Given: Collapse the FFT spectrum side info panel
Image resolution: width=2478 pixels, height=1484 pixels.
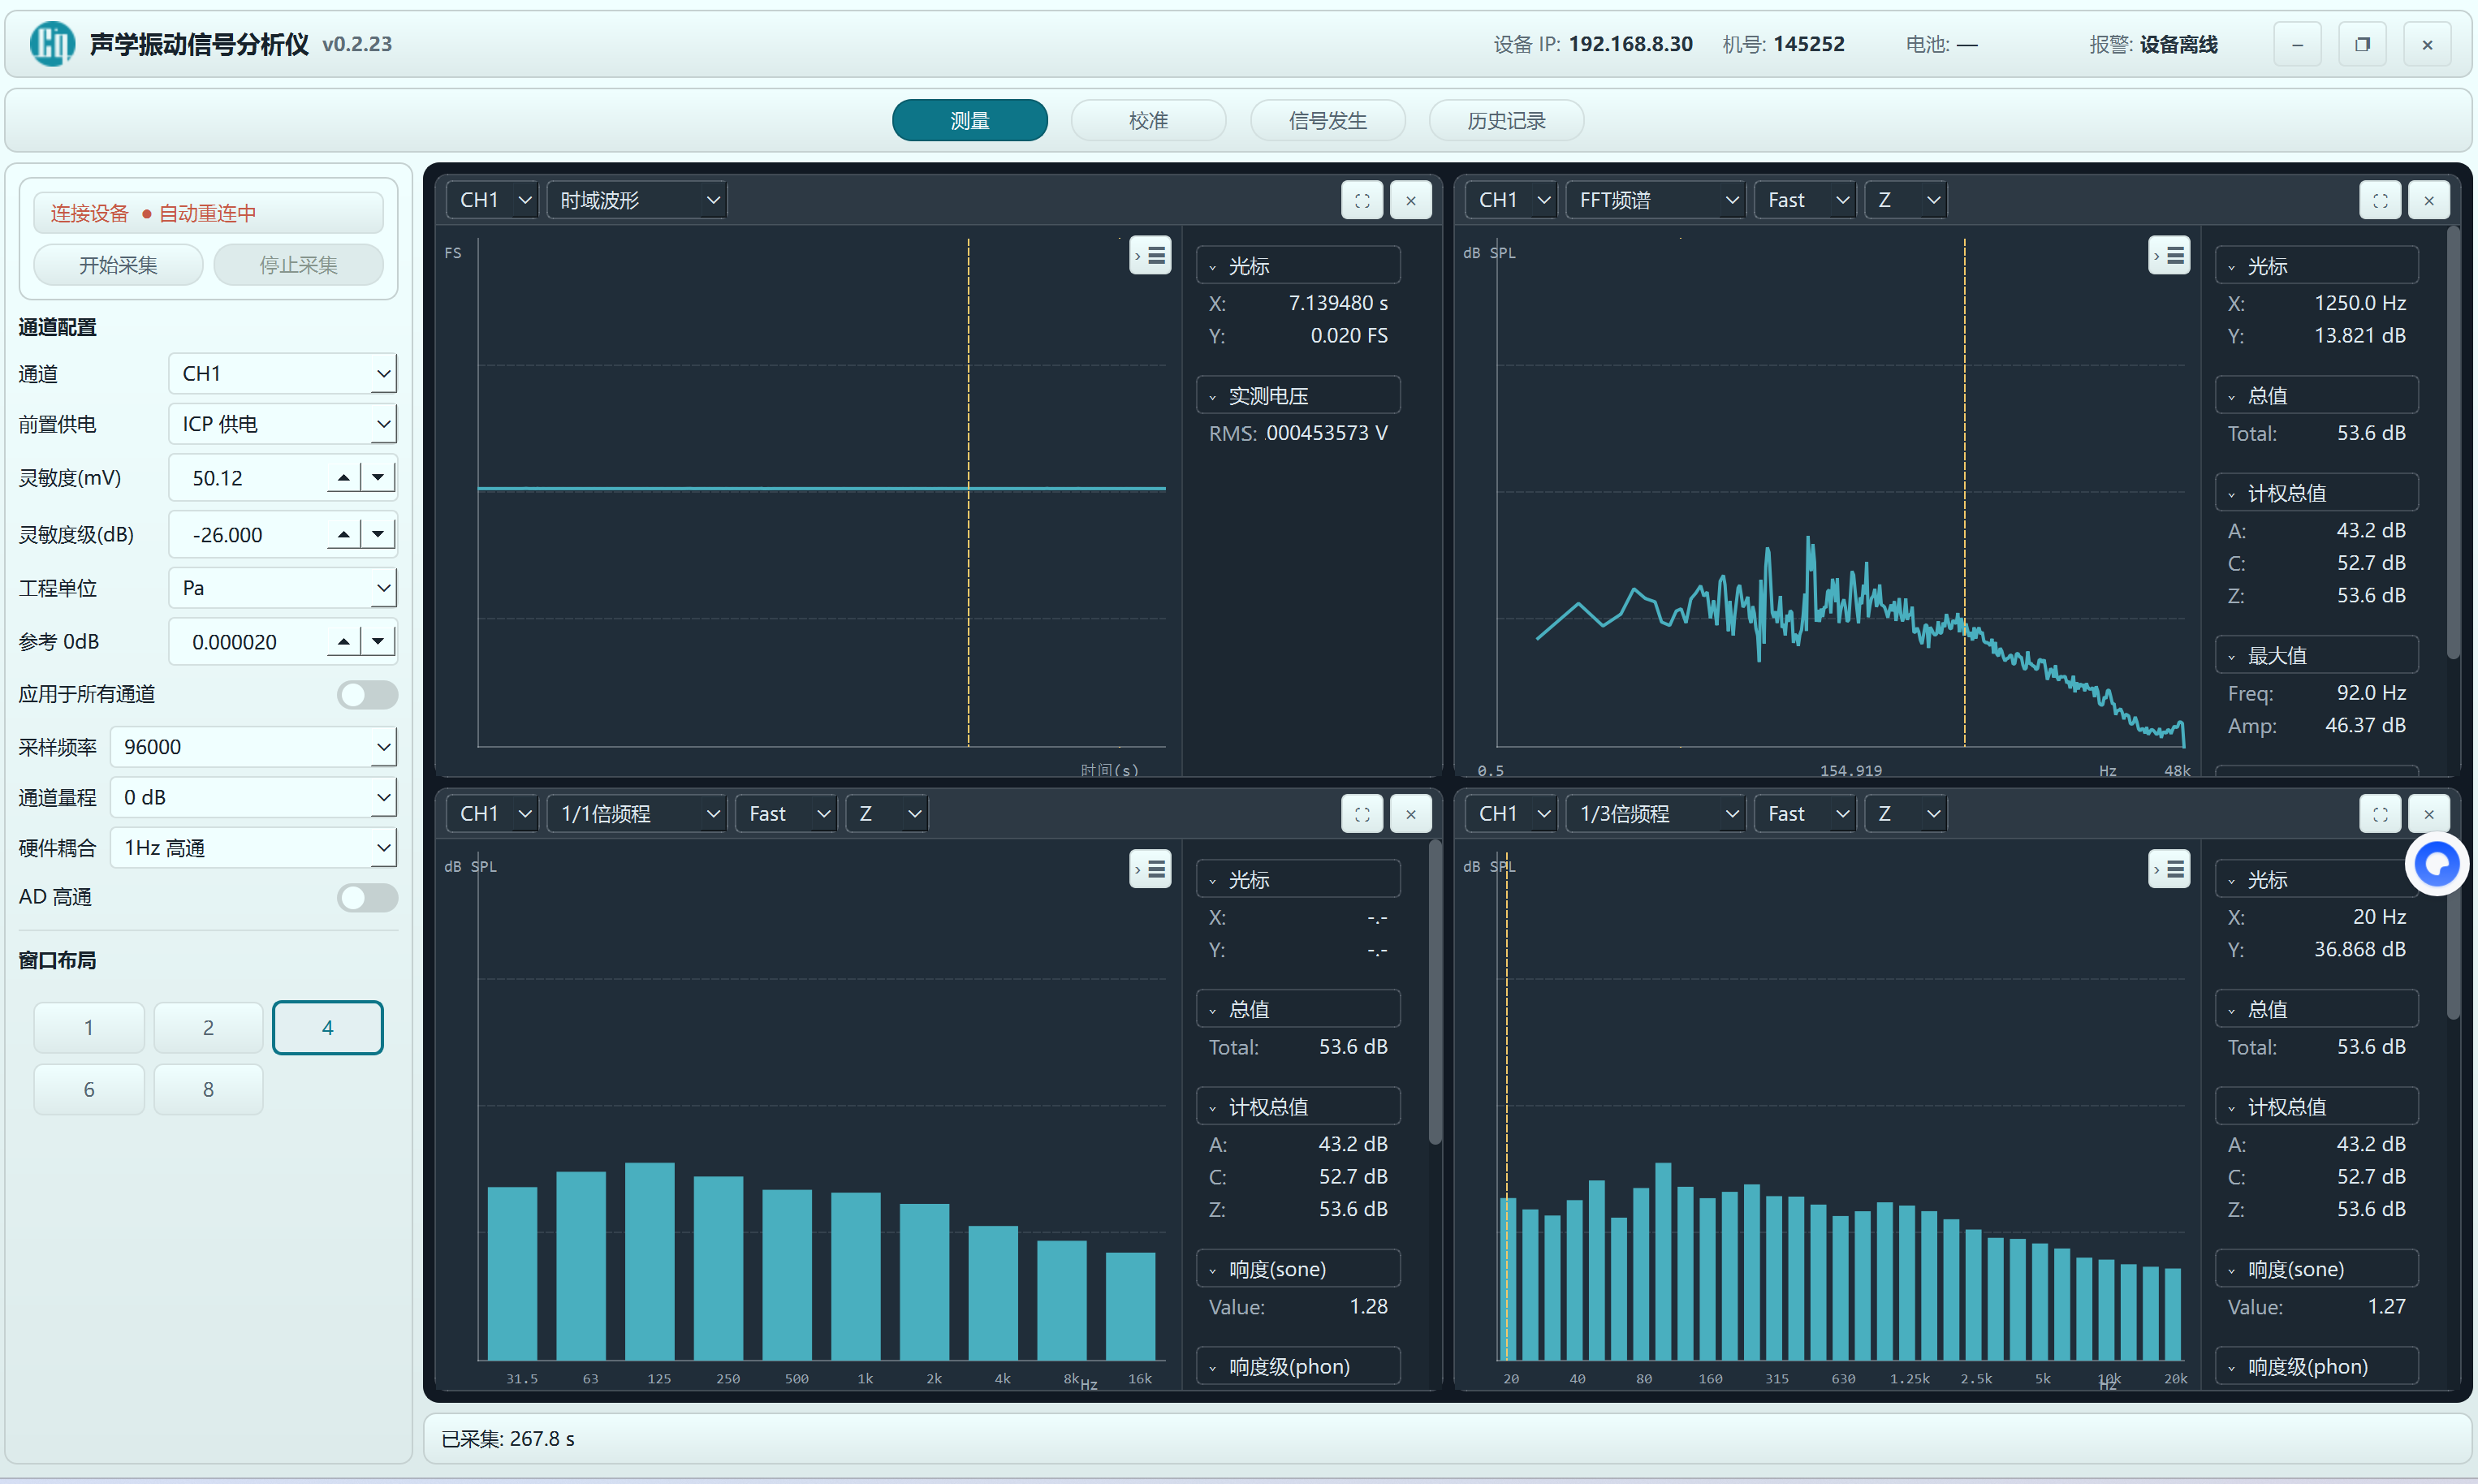Looking at the screenshot, I should click(2168, 256).
